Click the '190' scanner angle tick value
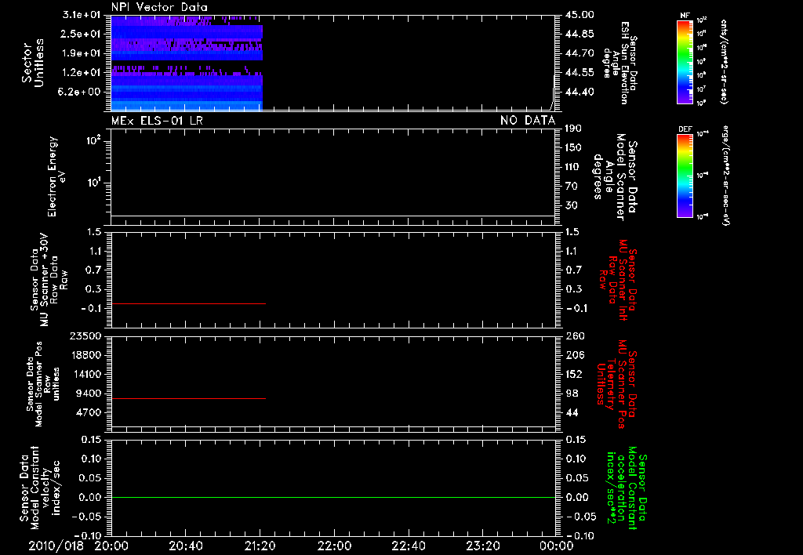The height and width of the screenshot is (555, 803). click(573, 128)
